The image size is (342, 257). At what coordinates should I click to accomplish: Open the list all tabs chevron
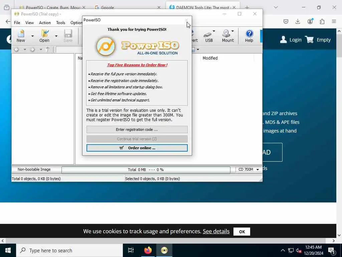276,7
